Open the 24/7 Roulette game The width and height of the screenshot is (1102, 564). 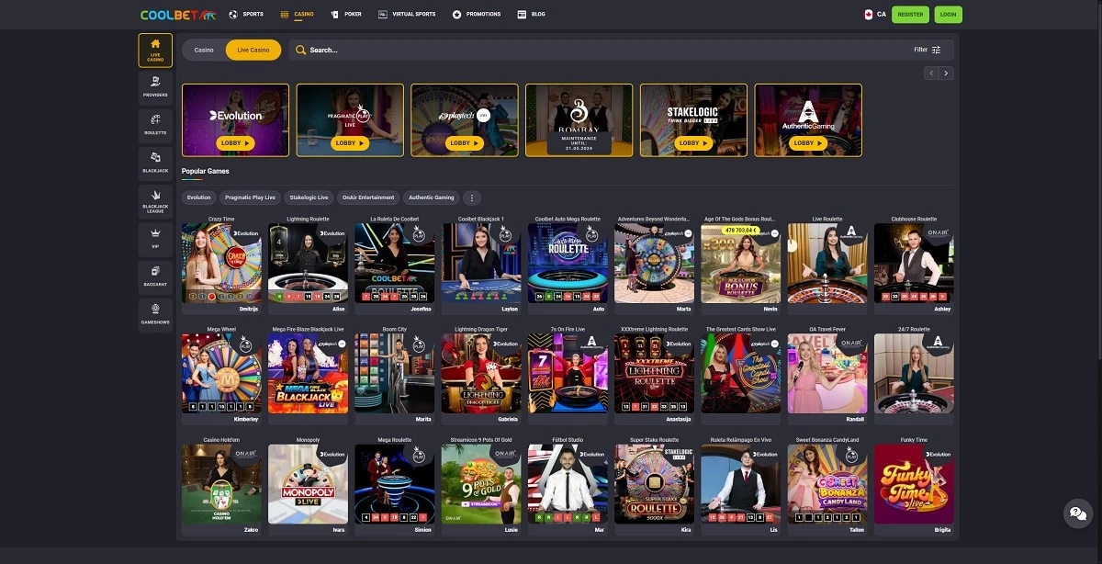click(914, 373)
